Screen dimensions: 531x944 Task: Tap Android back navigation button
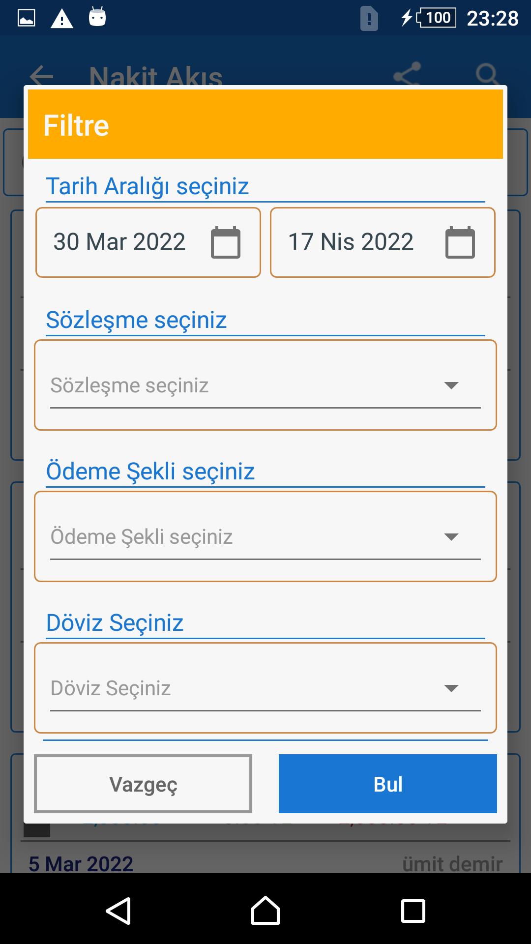coord(118,911)
